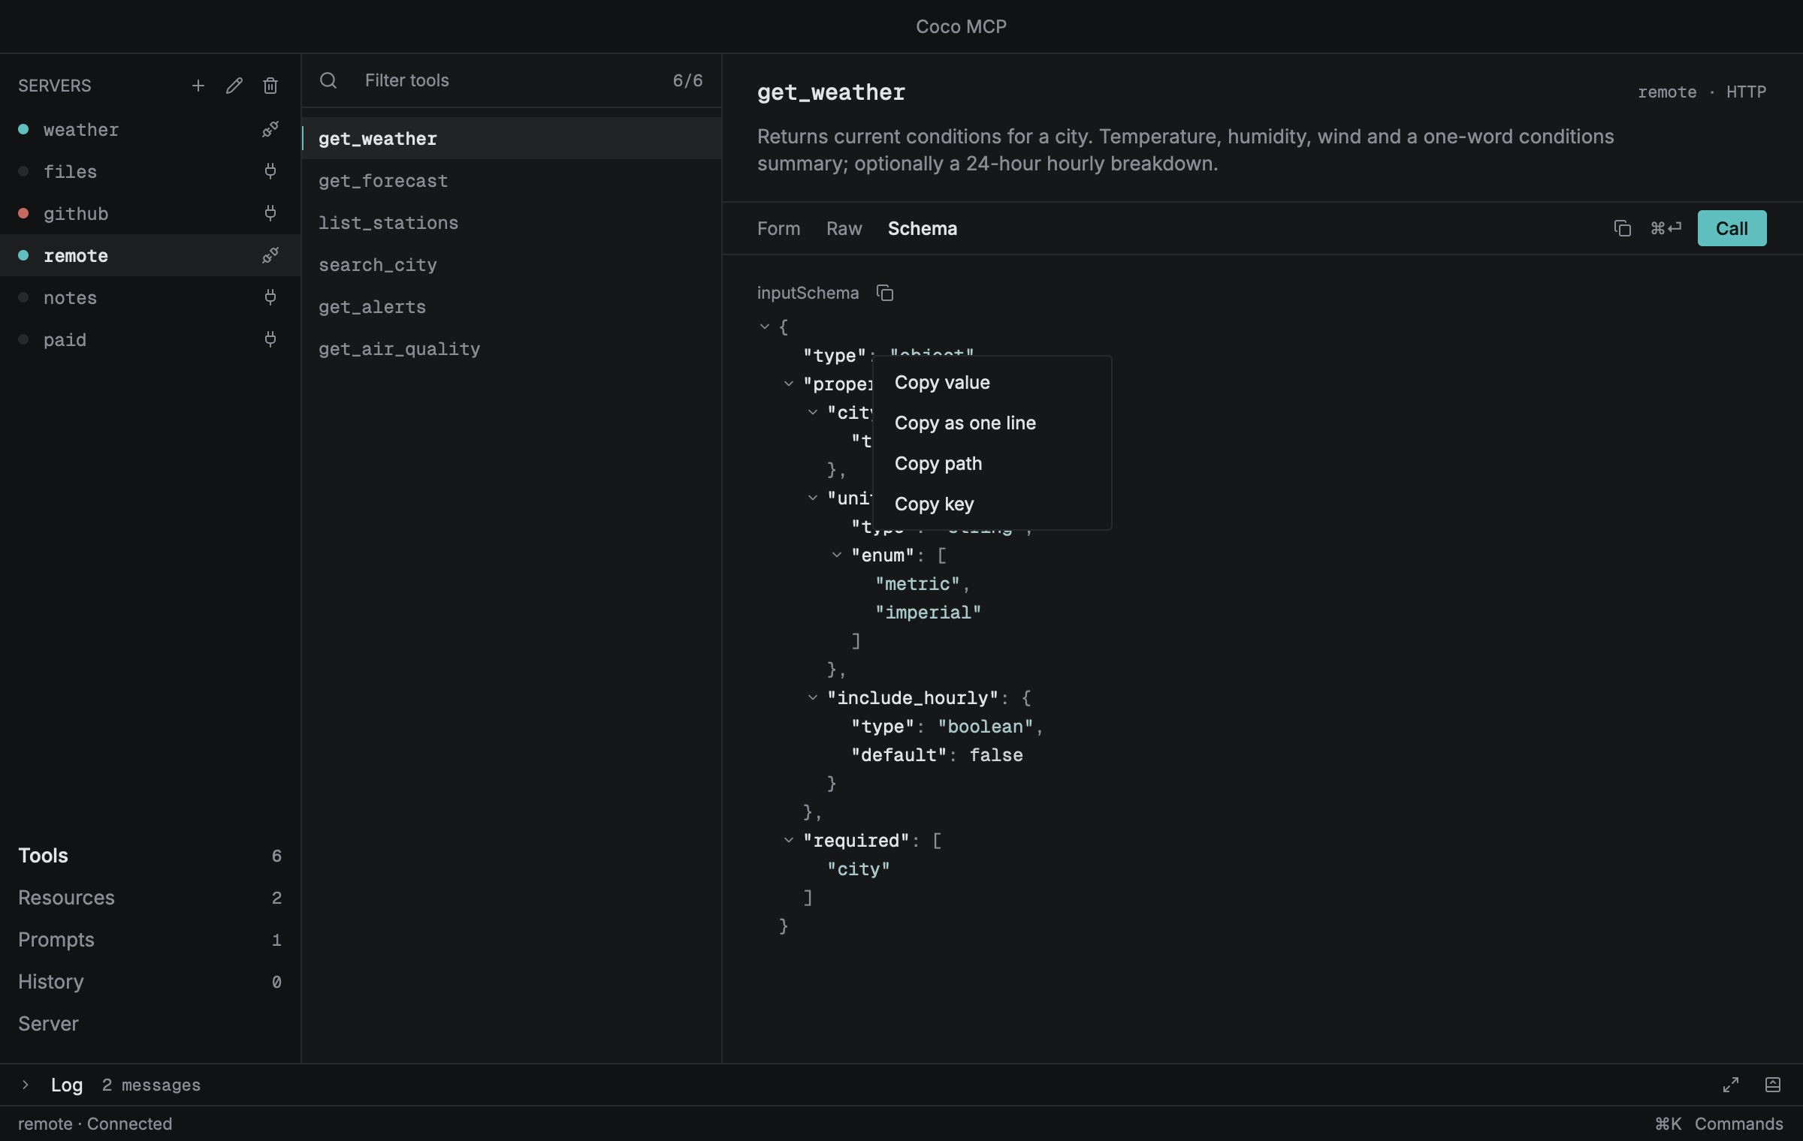Edit server using the pencil icon
The image size is (1803, 1141).
[234, 86]
